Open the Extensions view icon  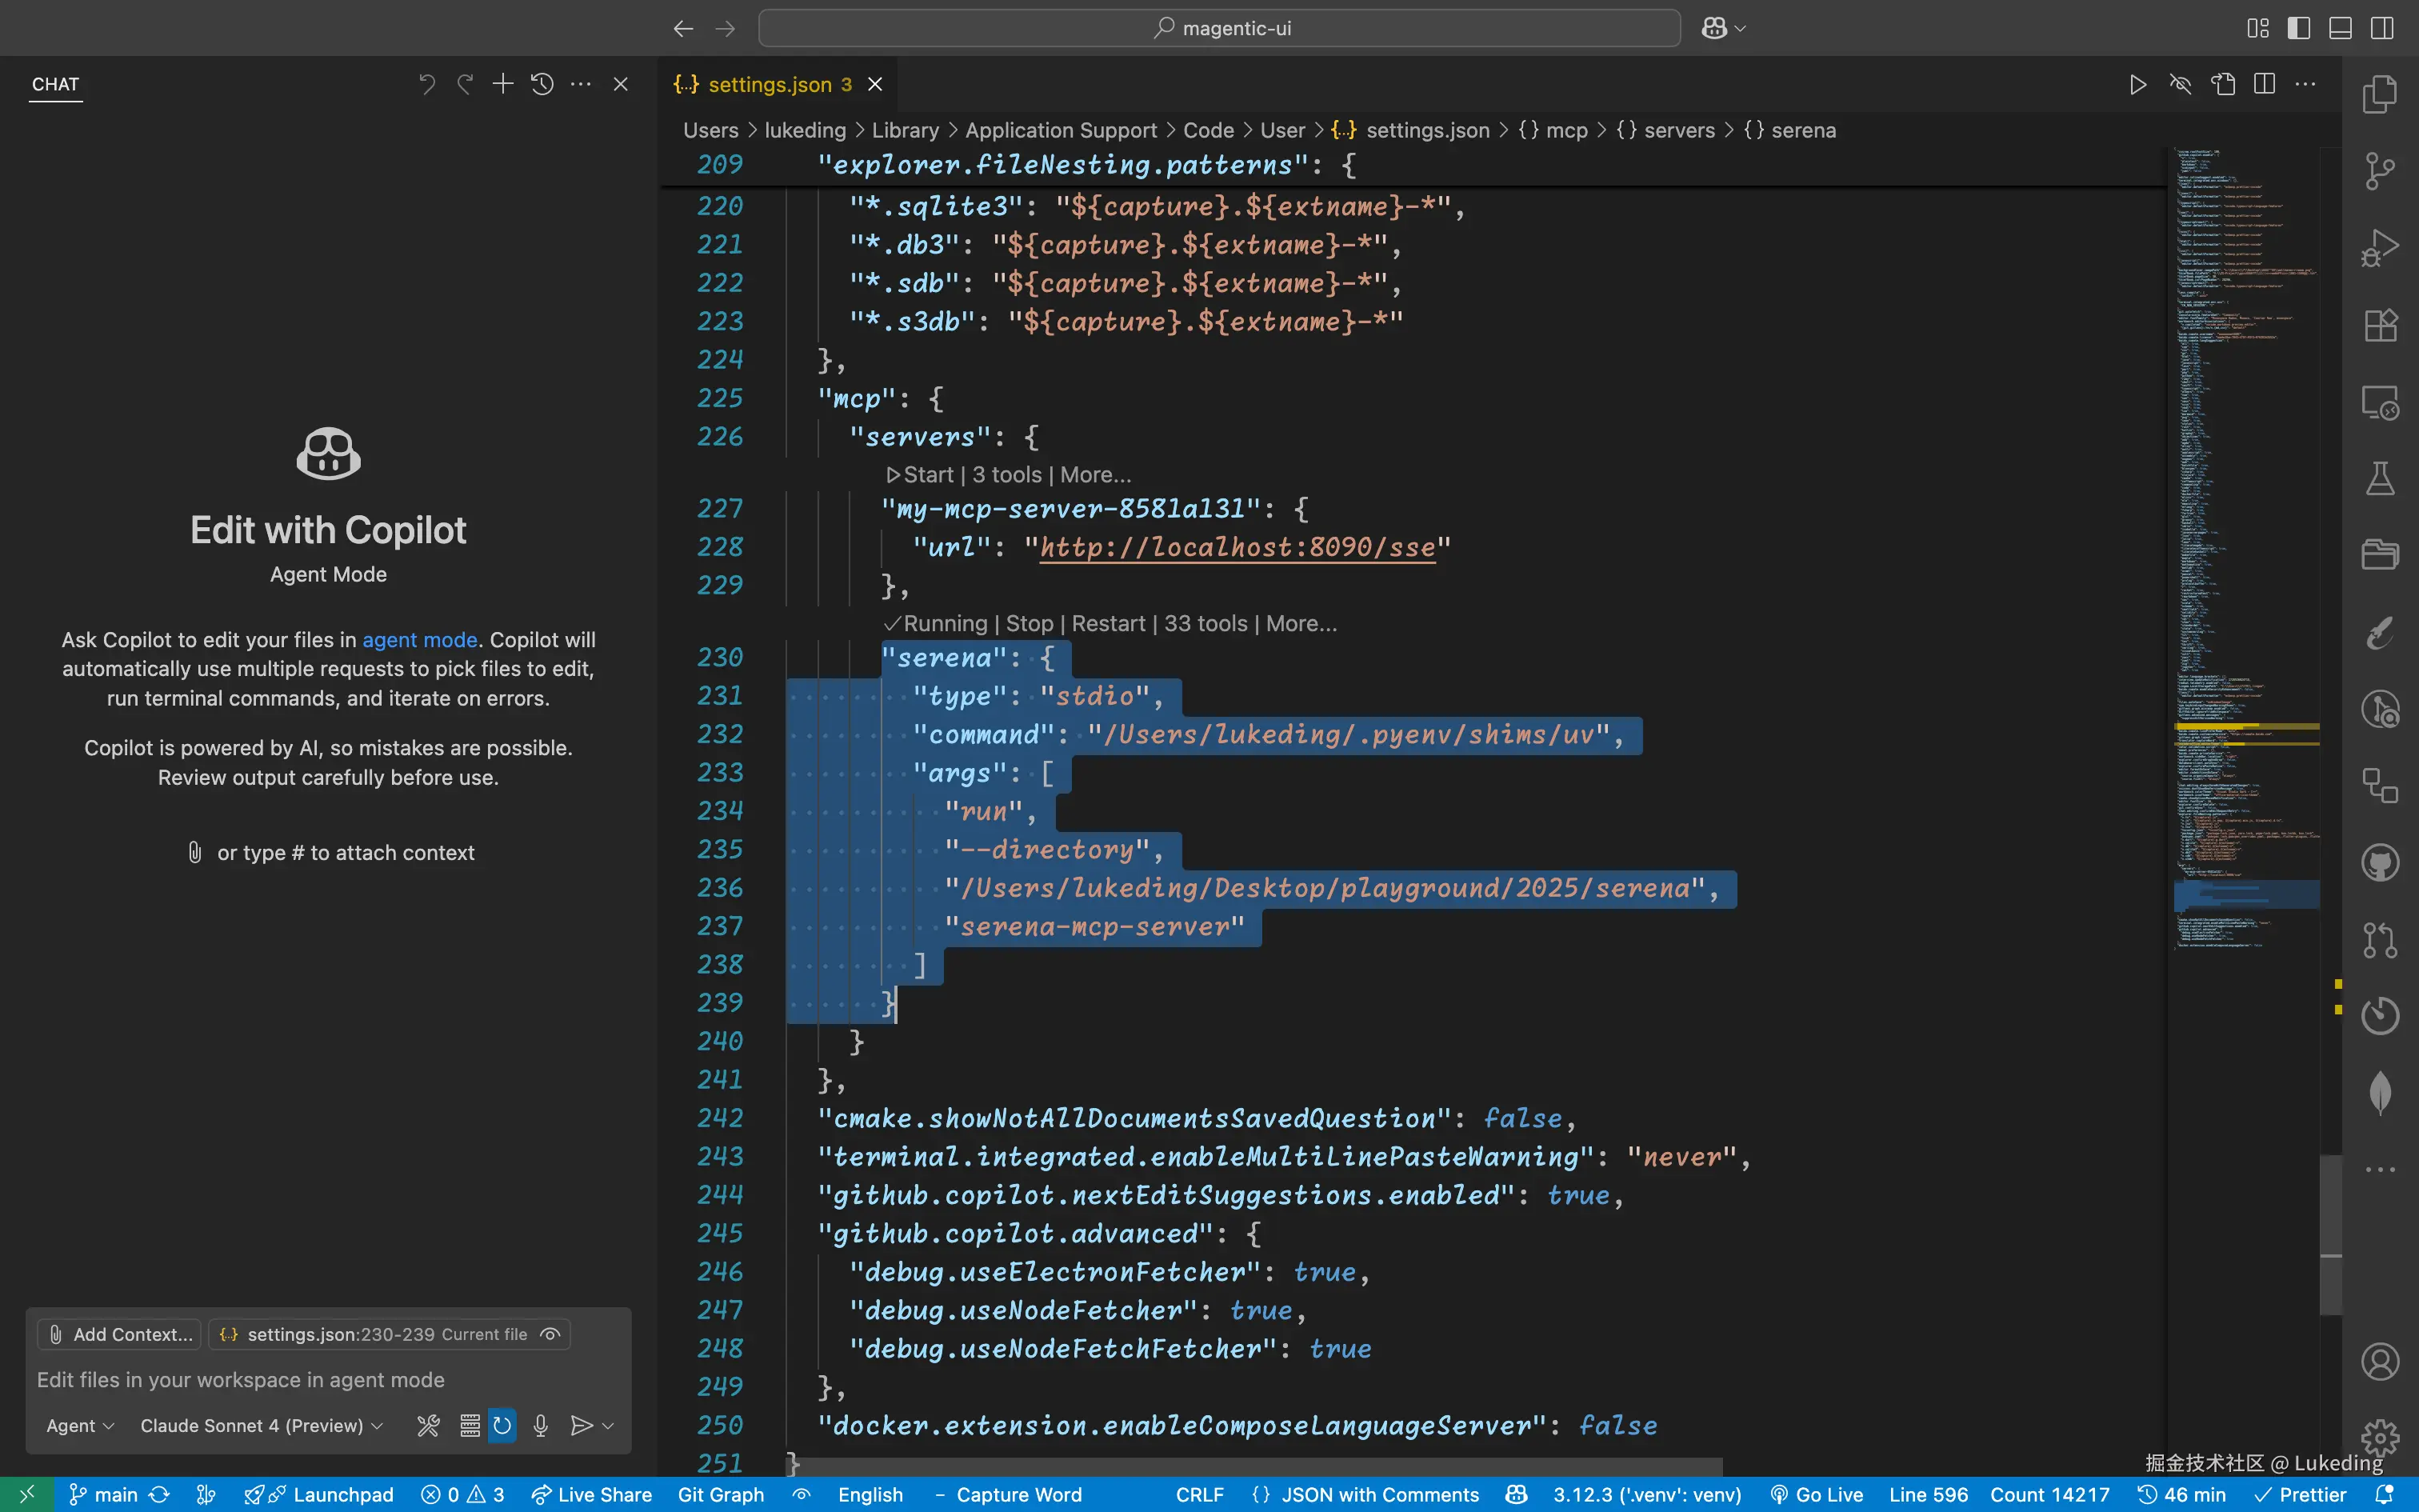coord(2380,325)
